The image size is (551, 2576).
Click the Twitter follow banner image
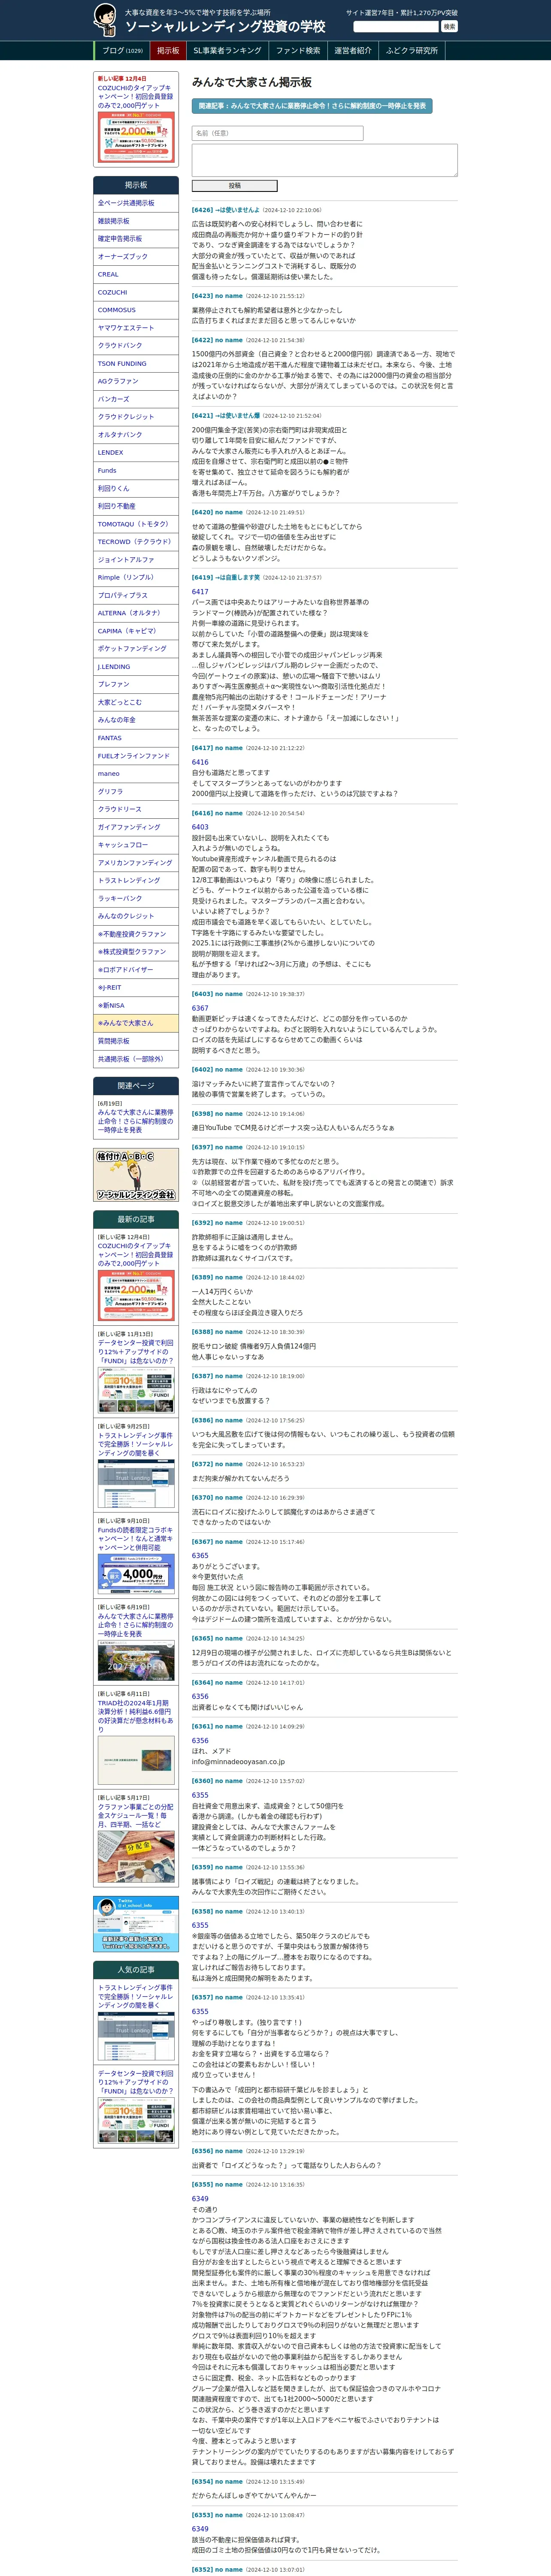(136, 1924)
